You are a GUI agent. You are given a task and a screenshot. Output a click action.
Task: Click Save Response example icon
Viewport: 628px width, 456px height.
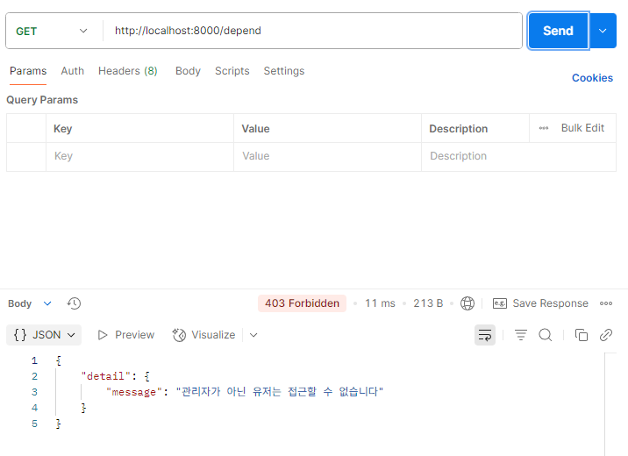[x=500, y=303]
